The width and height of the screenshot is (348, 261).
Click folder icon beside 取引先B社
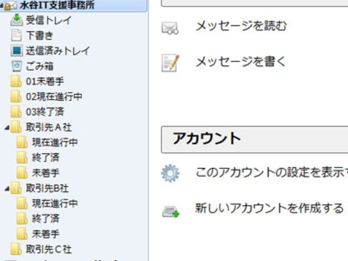(x=16, y=188)
